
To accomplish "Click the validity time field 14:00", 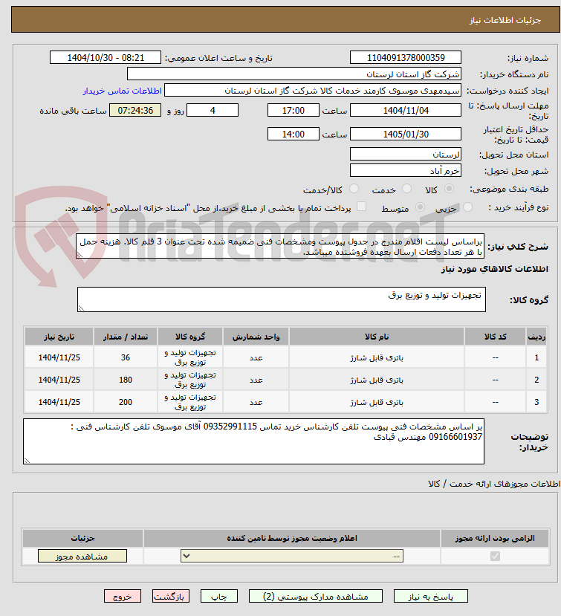I will [293, 134].
